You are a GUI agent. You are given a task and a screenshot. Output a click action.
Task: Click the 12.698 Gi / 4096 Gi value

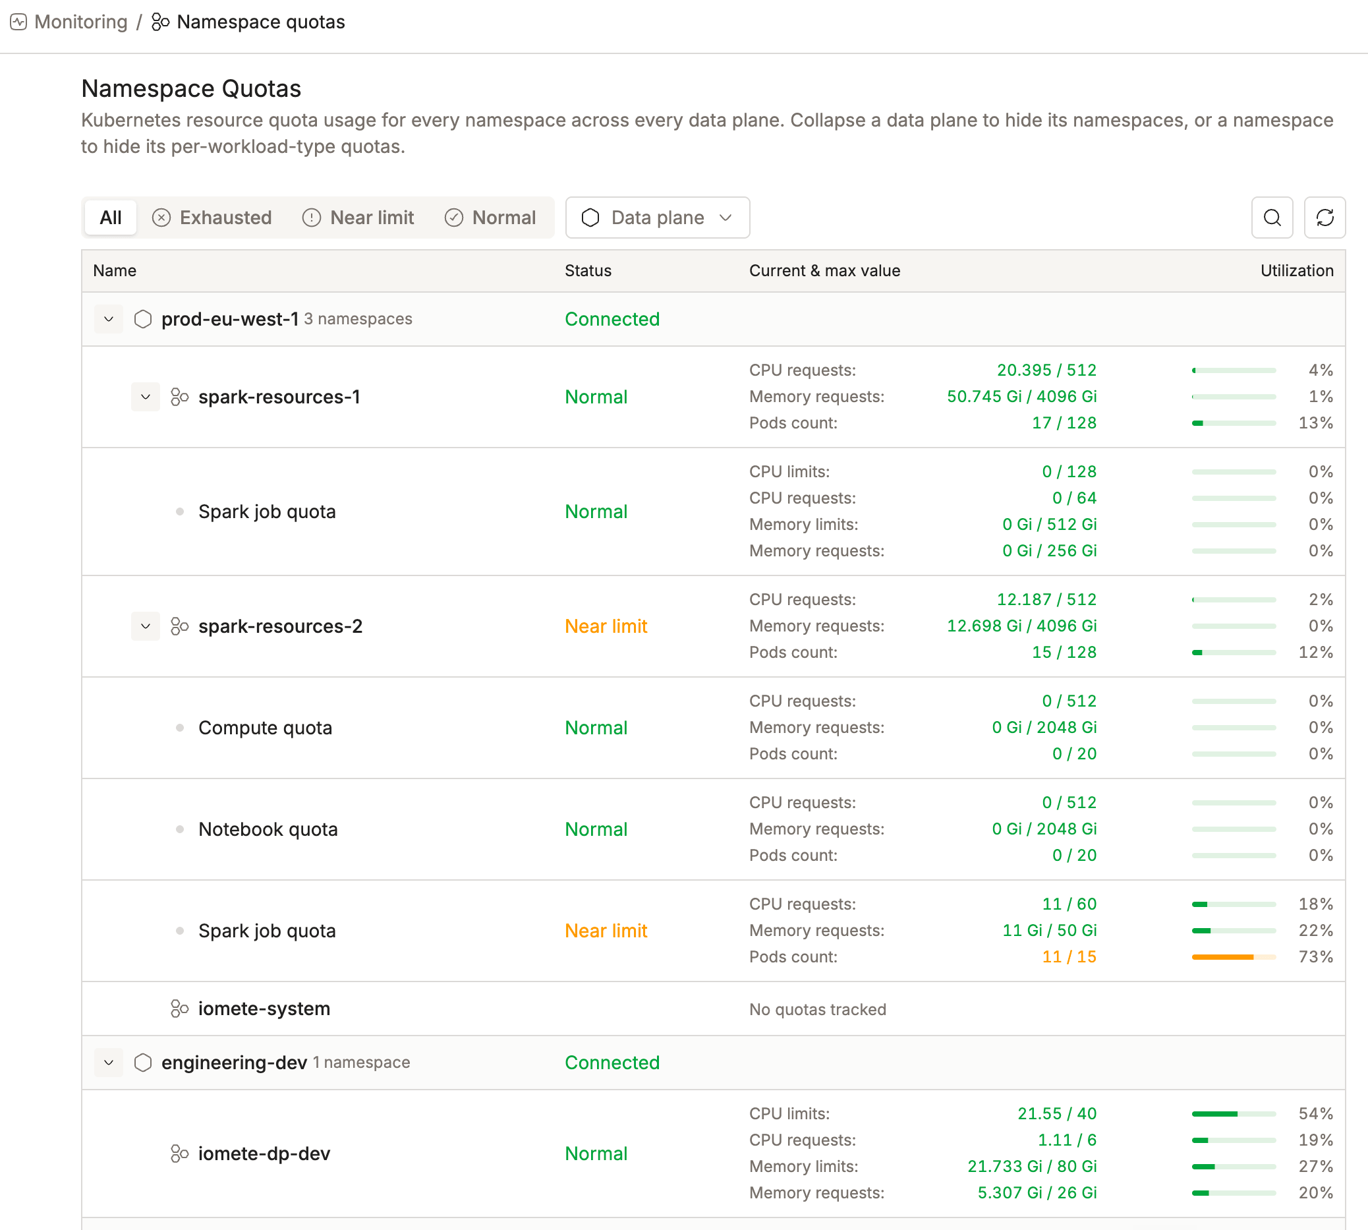(1021, 626)
